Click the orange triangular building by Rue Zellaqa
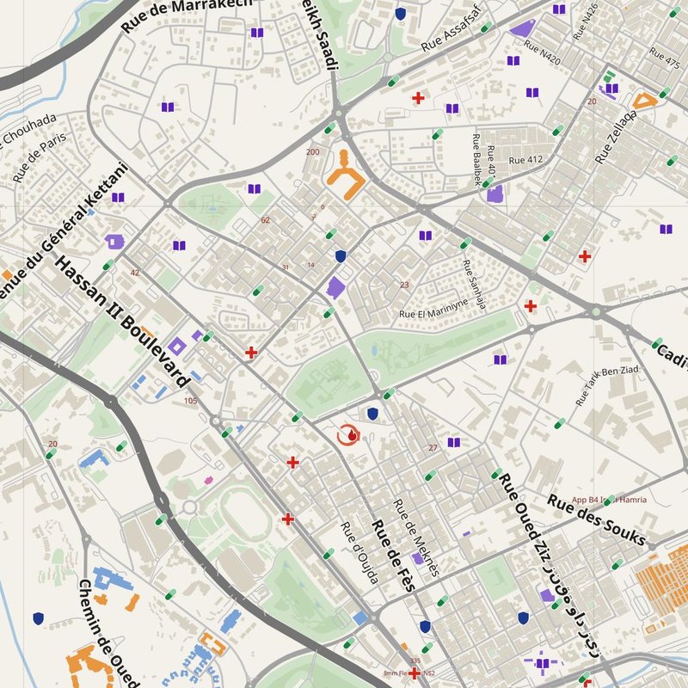Image resolution: width=688 pixels, height=688 pixels. [644, 101]
